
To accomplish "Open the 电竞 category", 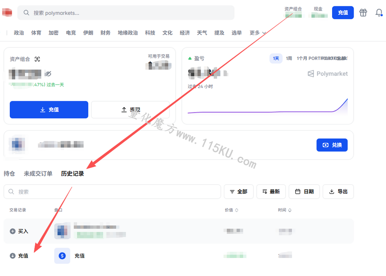I will pyautogui.click(x=71, y=33).
